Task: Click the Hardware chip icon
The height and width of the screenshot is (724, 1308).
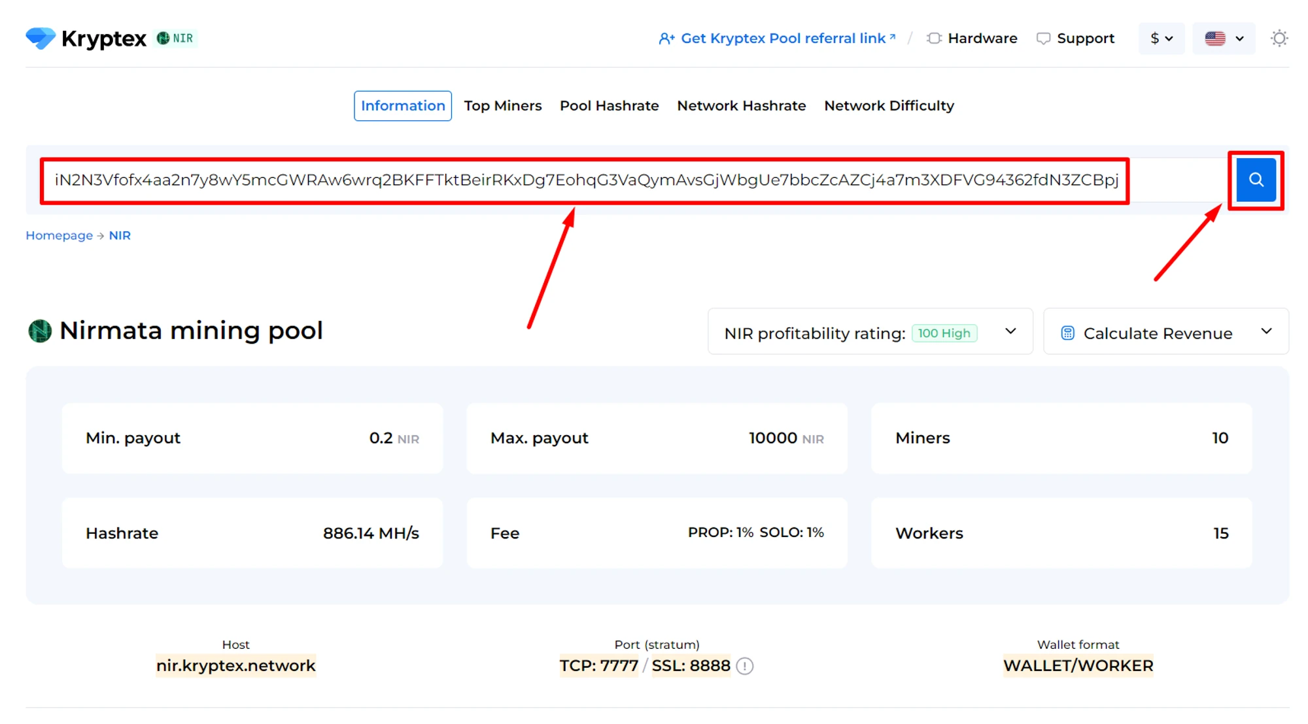Action: pos(934,39)
